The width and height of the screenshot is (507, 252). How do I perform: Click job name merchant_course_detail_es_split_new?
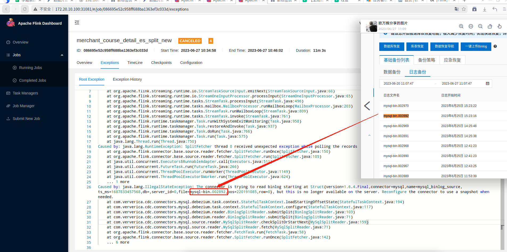point(124,40)
